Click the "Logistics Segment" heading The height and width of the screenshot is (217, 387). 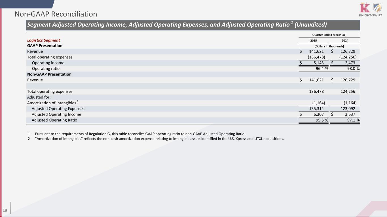tap(43, 40)
